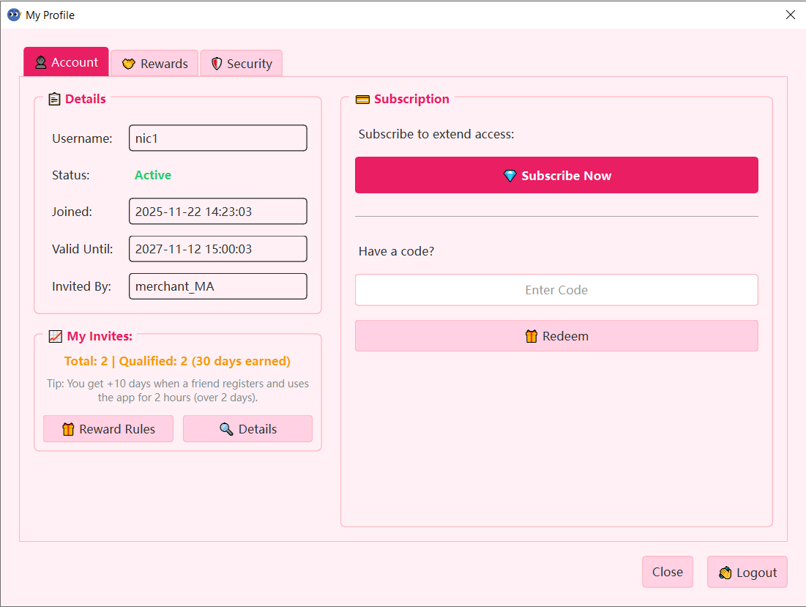806x607 pixels.
Task: Click the Valid Until date field
Action: point(217,249)
